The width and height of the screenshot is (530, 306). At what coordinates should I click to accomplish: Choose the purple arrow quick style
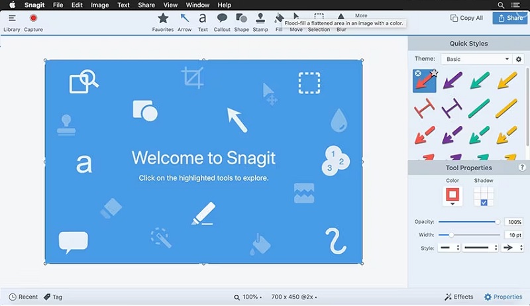click(452, 80)
